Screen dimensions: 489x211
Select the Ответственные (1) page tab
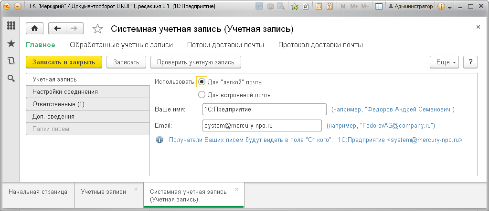[x=88, y=104]
